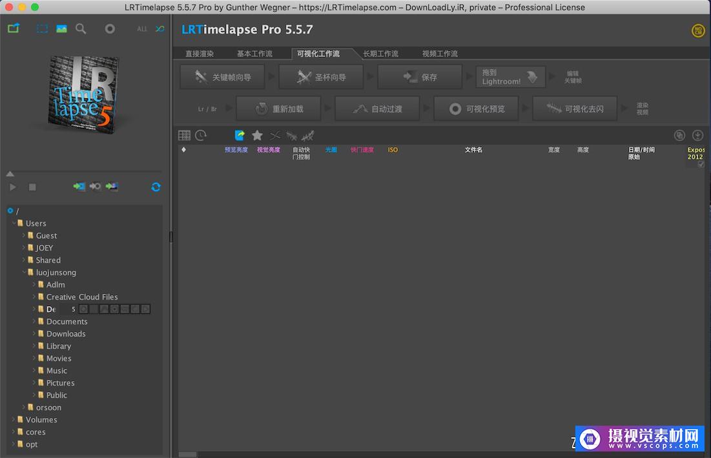Select the Music folder
Viewport: 711px width, 458px height.
pos(56,371)
